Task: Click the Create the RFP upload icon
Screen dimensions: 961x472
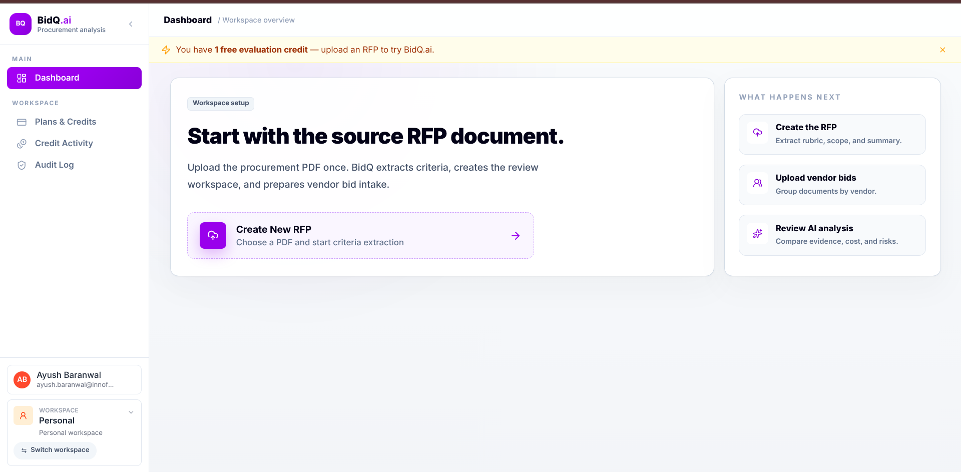Action: pos(757,133)
